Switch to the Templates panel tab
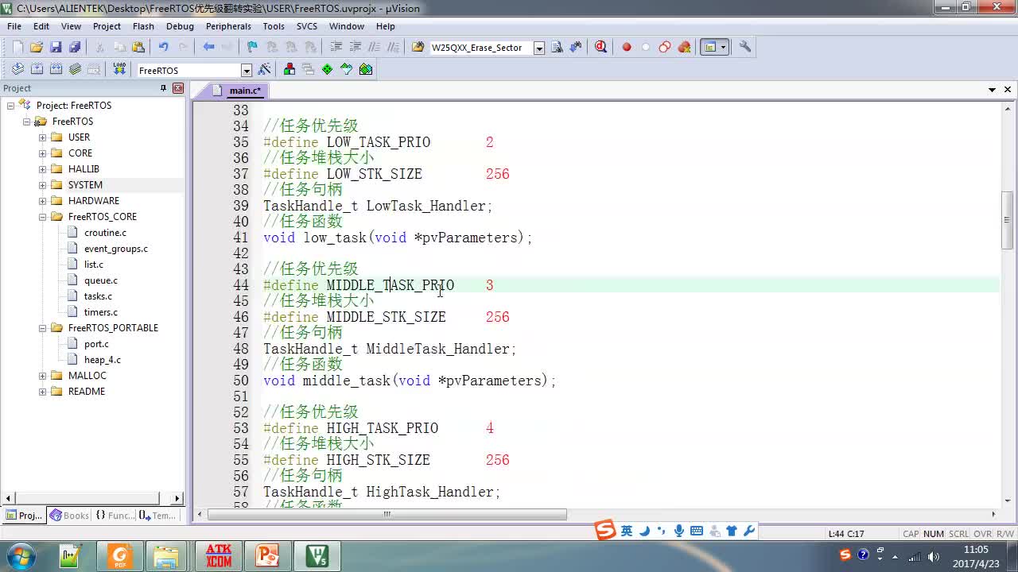Image resolution: width=1018 pixels, height=572 pixels. 157,516
